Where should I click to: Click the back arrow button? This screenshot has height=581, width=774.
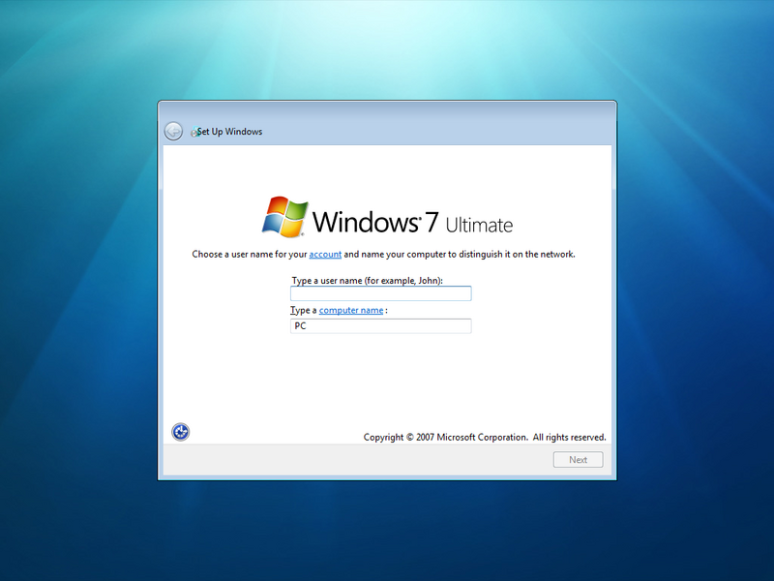pos(173,132)
